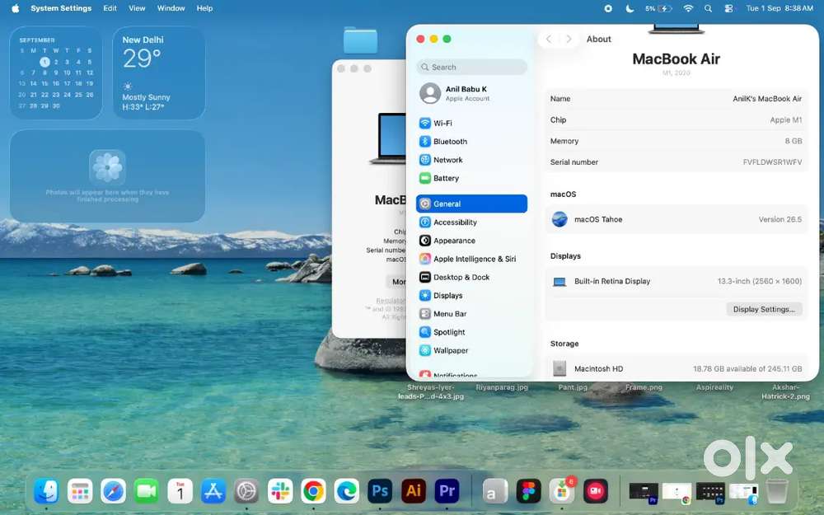Open the View menu

click(137, 8)
